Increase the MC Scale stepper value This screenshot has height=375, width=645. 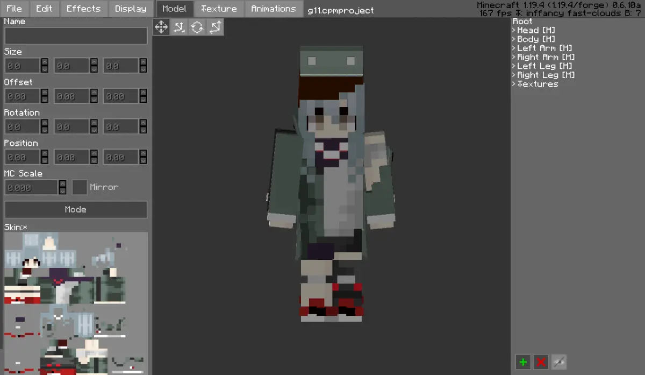(62, 184)
